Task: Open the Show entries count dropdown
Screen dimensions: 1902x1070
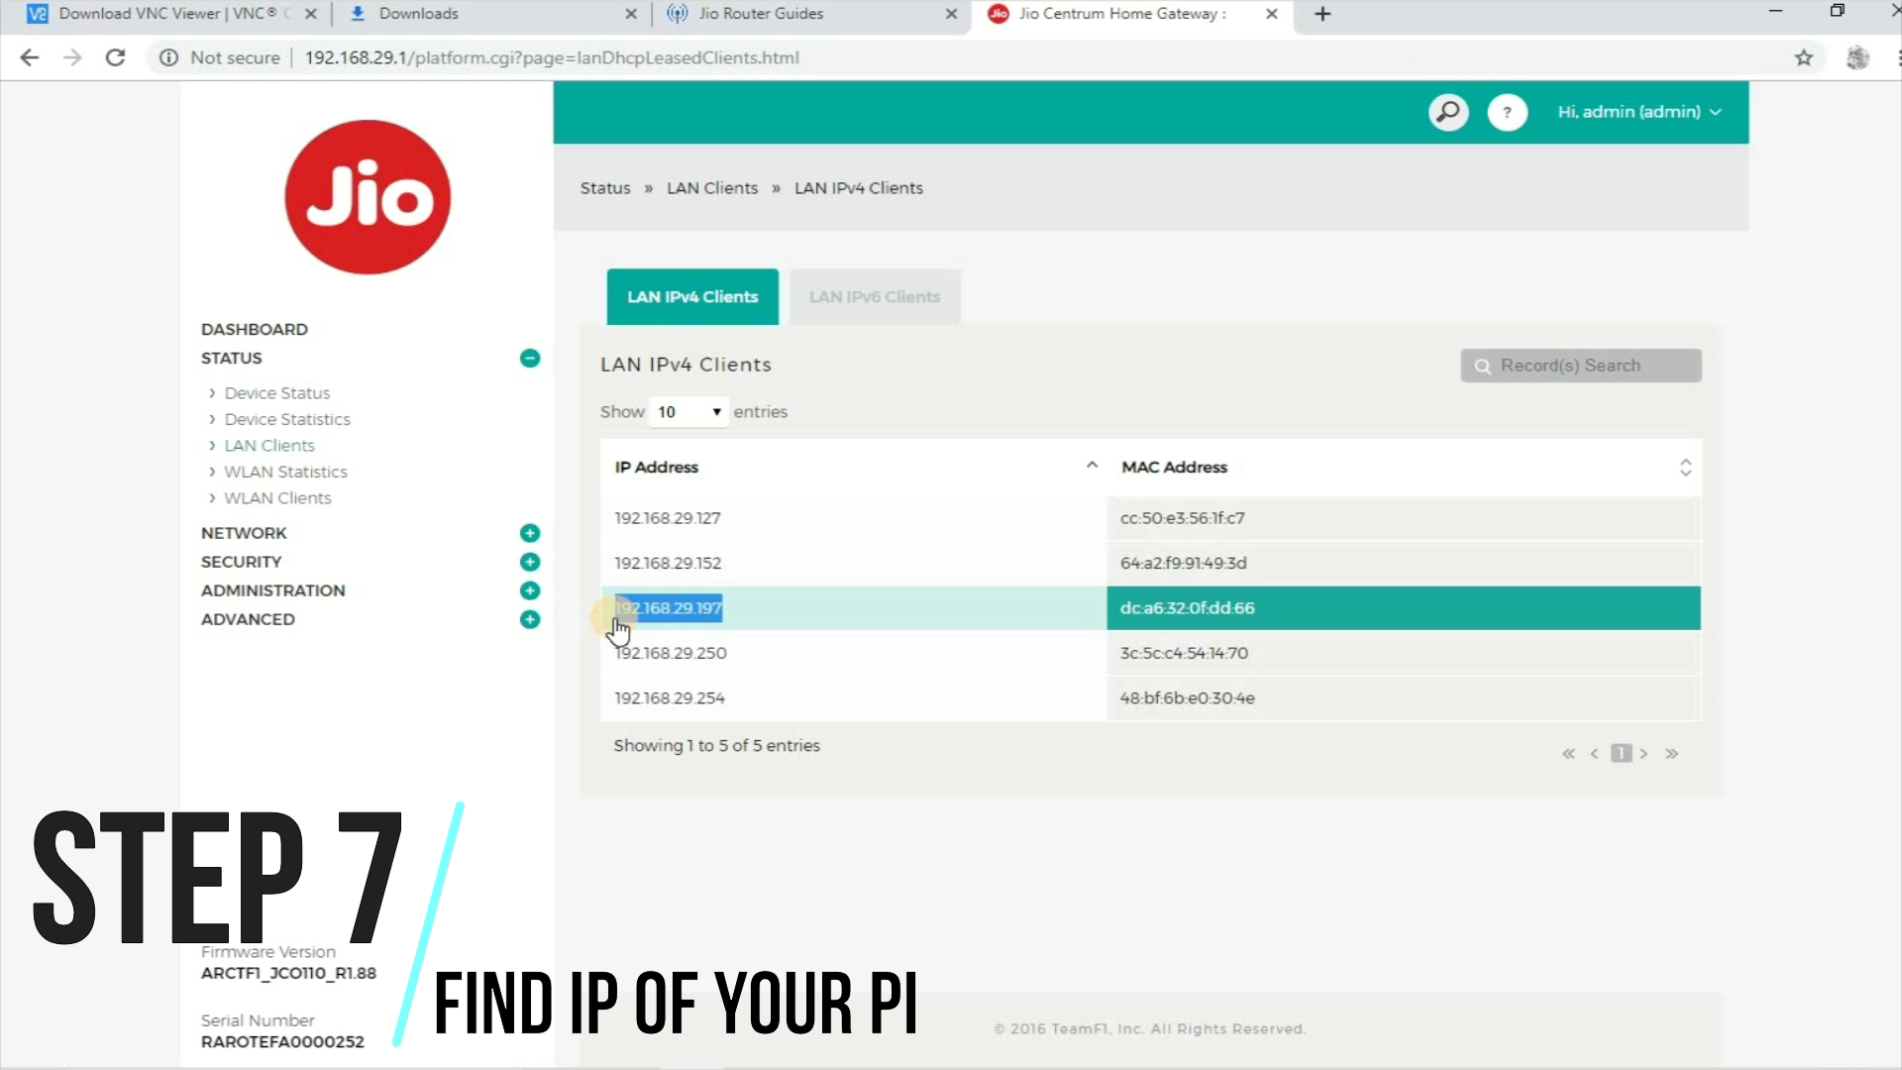Action: click(688, 411)
